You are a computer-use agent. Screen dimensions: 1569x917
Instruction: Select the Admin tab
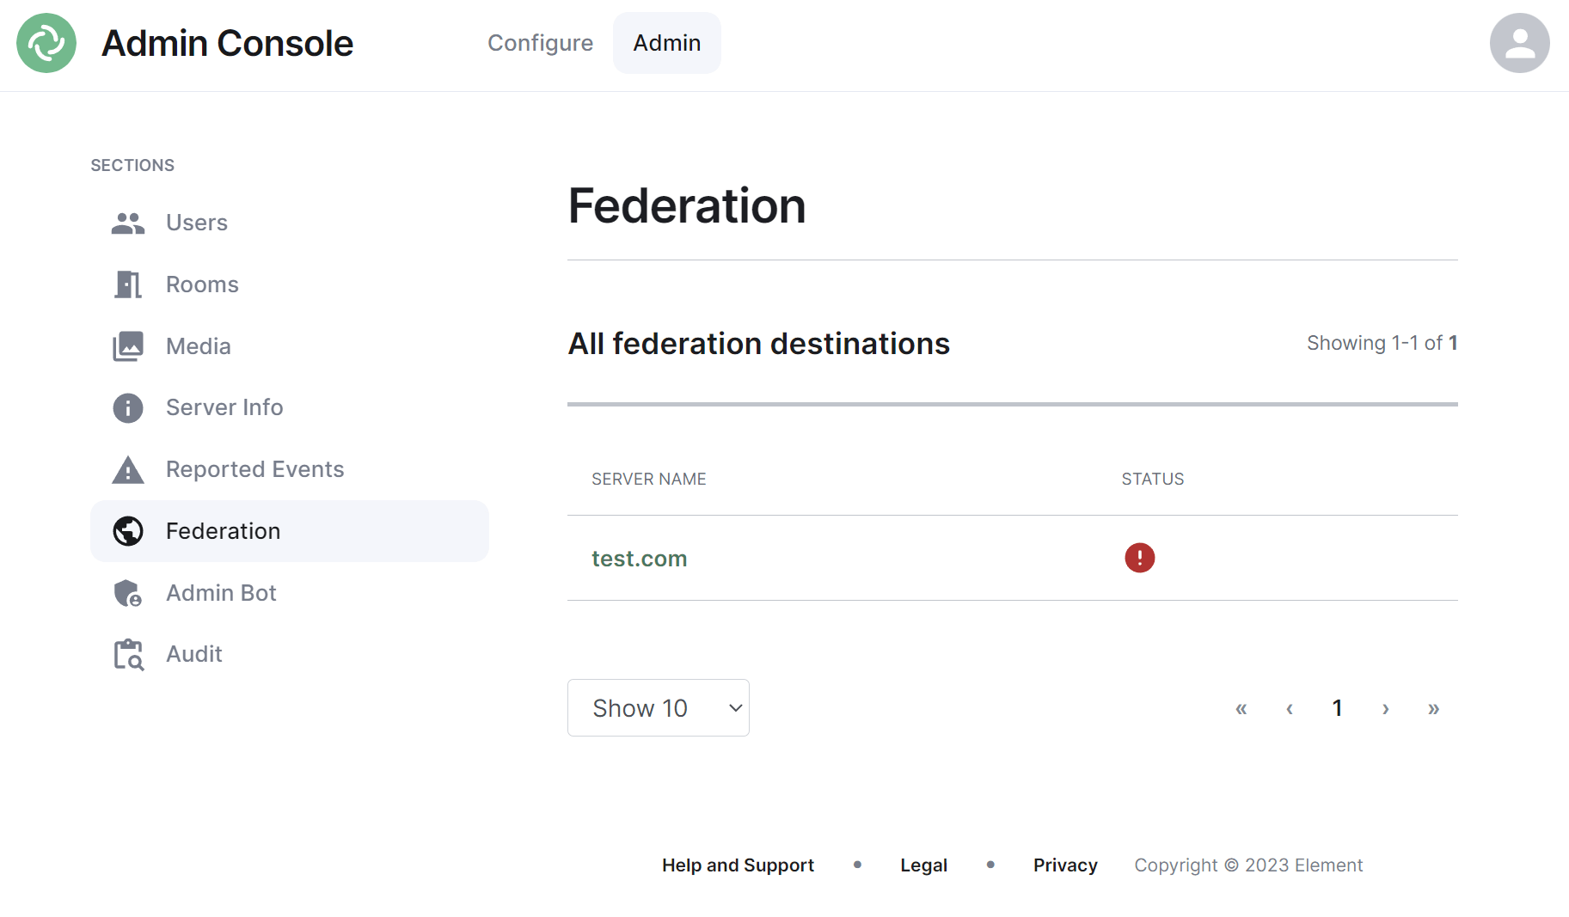[667, 43]
